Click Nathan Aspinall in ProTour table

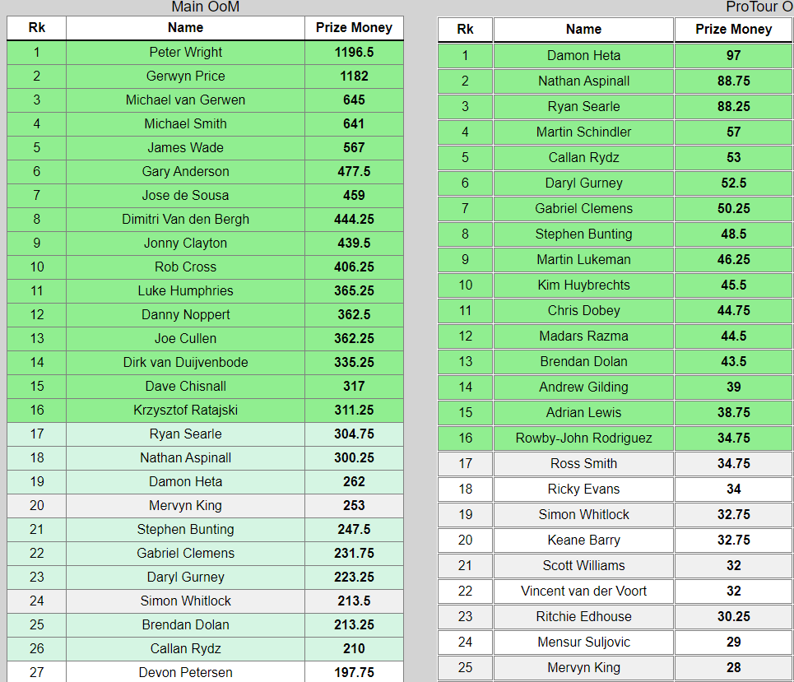[583, 81]
